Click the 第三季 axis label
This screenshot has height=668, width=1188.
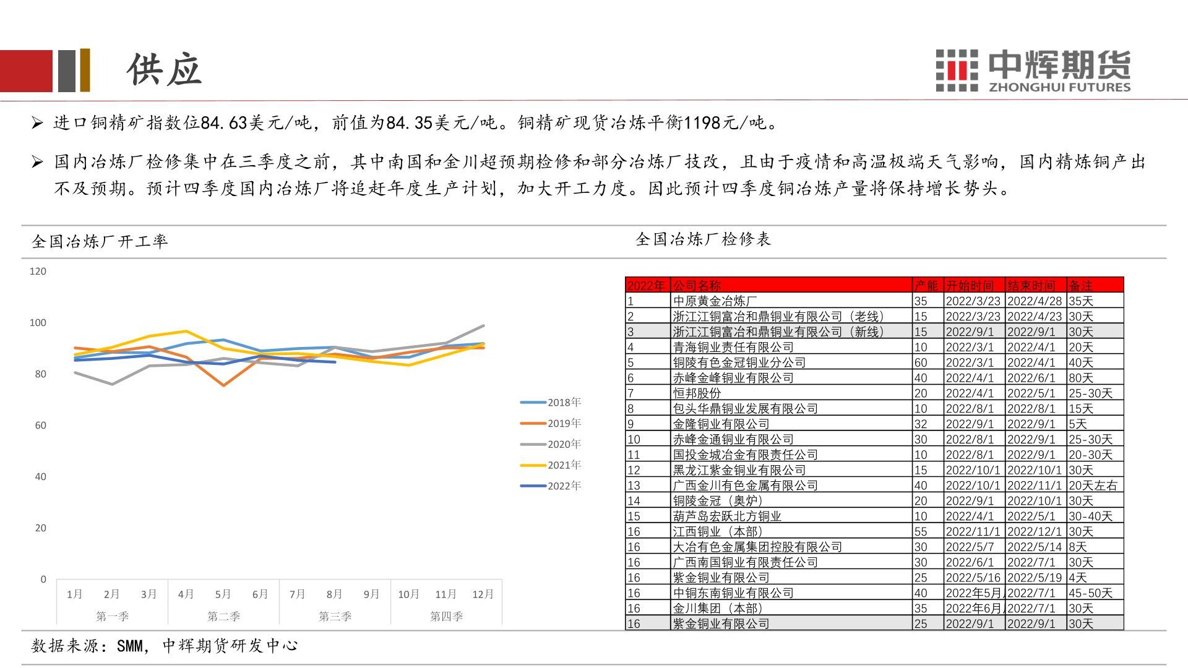click(x=335, y=617)
